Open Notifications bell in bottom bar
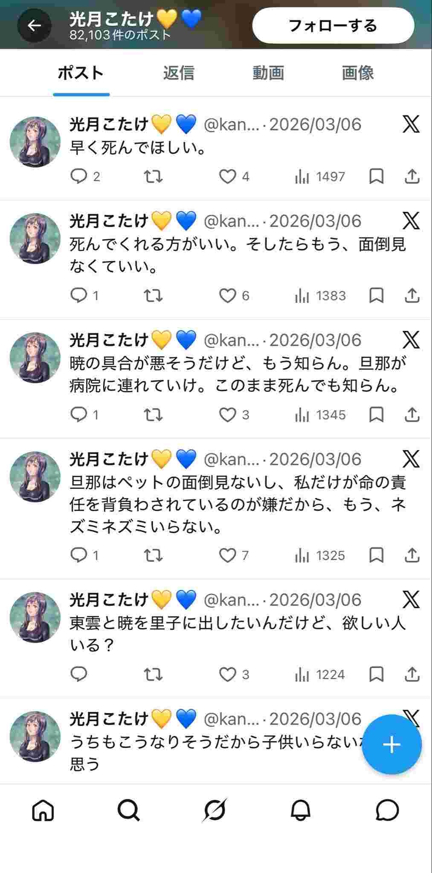This screenshot has width=432, height=873. [x=301, y=810]
